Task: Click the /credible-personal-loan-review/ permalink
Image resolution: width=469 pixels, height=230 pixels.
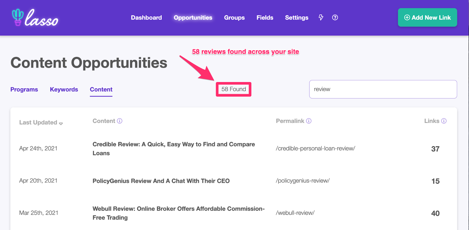Action: 315,148
